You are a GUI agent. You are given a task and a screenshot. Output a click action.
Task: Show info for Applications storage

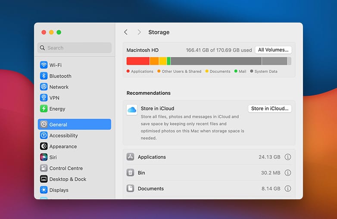click(x=287, y=157)
